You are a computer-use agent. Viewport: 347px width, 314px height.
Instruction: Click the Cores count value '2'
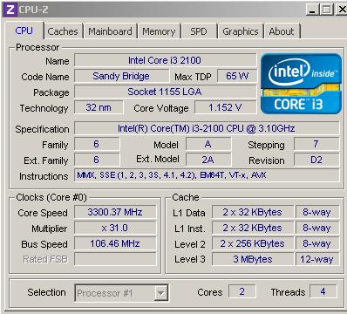tap(242, 291)
